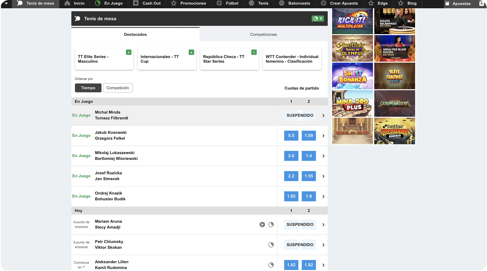Click live stream play icon for Mariam Aruna
This screenshot has width=487, height=271.
262,225
